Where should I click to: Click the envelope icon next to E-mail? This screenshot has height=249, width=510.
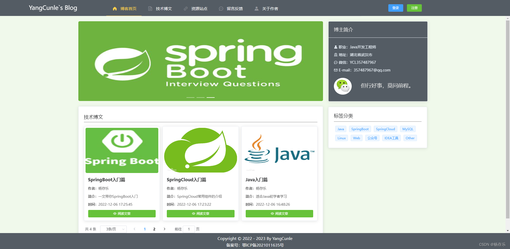pyautogui.click(x=336, y=70)
